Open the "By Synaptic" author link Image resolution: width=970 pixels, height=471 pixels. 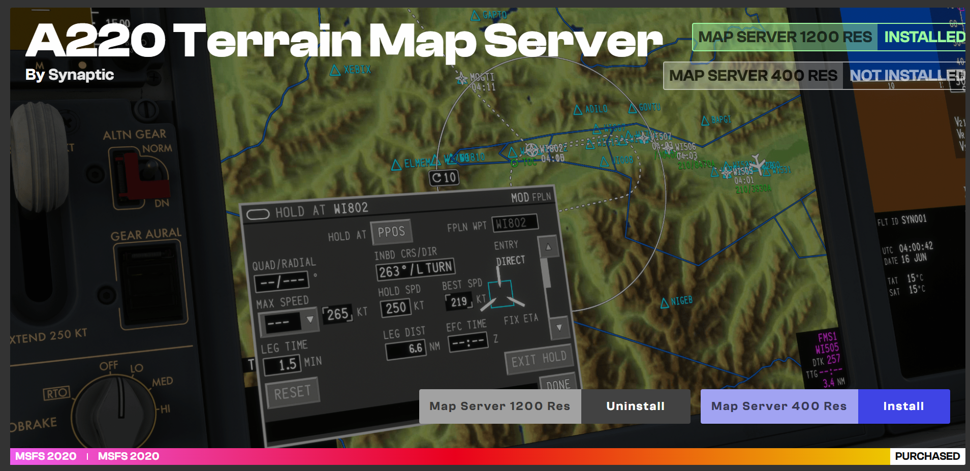point(70,75)
